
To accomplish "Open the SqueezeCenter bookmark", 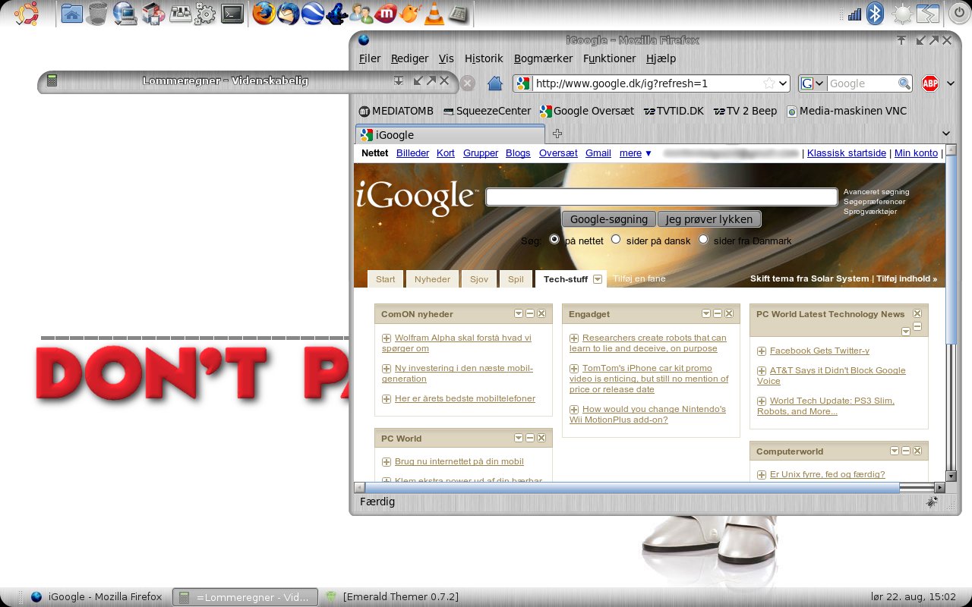I will (x=488, y=111).
